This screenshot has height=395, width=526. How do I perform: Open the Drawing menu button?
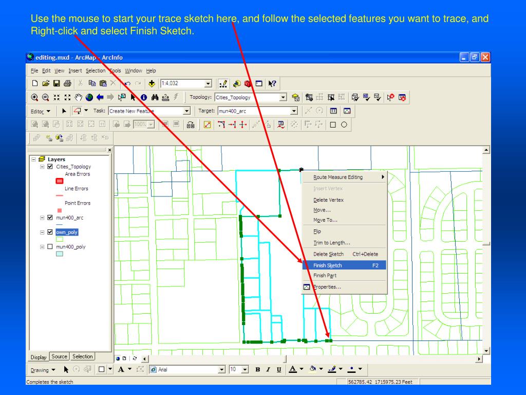click(43, 370)
